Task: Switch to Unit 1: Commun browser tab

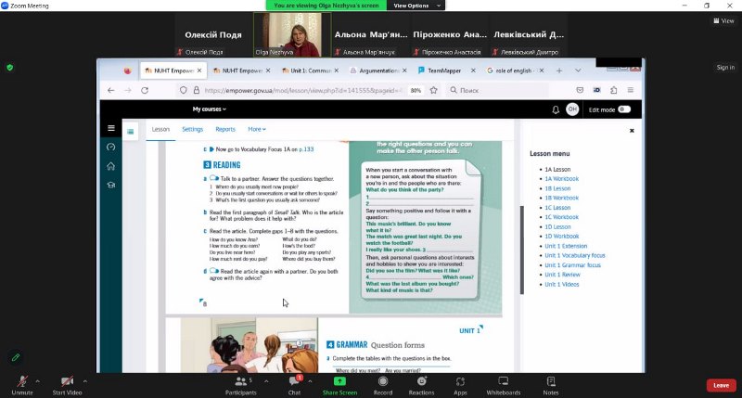Action: (x=310, y=71)
